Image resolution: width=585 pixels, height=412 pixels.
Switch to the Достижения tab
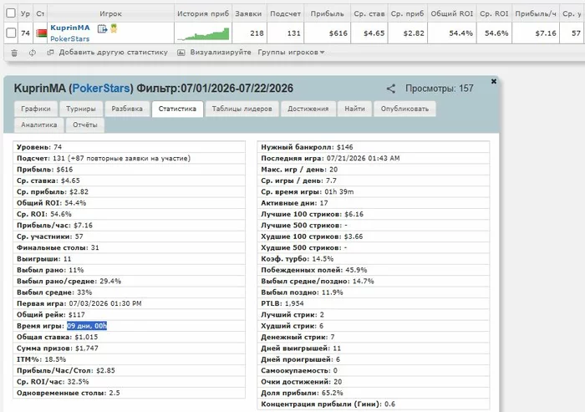[x=308, y=109]
